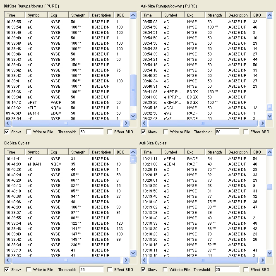Sort AskSize Runups/downs by BBO column
This screenshot has width=276, height=276.
pyautogui.click(x=258, y=15)
